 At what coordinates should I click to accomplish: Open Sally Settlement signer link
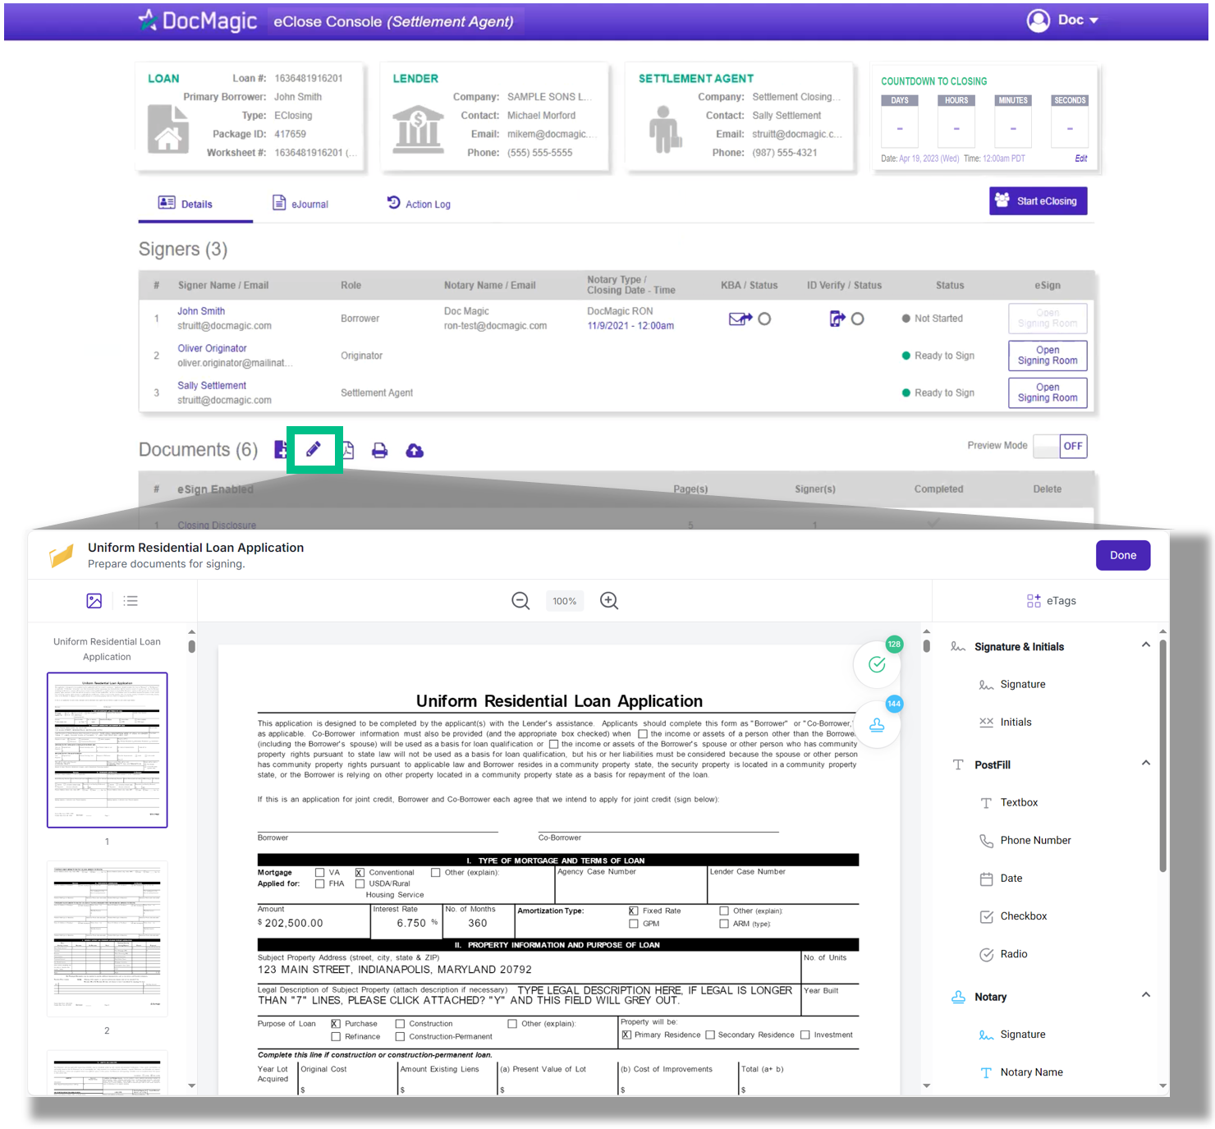point(212,385)
